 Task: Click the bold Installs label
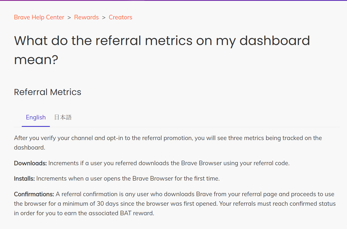point(24,178)
